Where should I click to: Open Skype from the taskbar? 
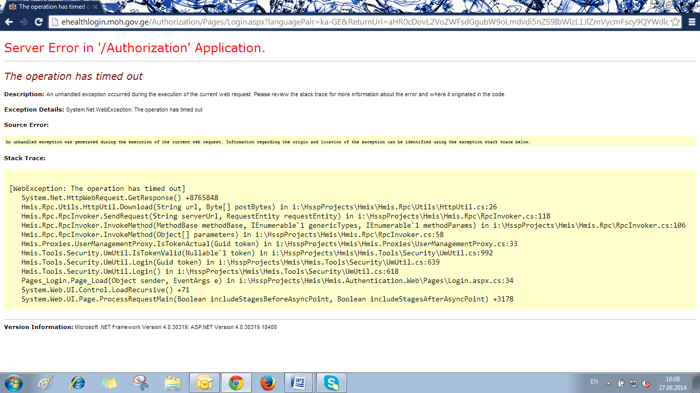click(331, 383)
